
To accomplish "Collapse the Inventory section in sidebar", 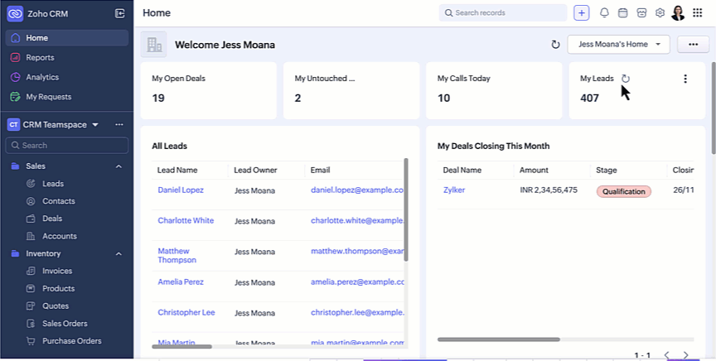I will (119, 253).
